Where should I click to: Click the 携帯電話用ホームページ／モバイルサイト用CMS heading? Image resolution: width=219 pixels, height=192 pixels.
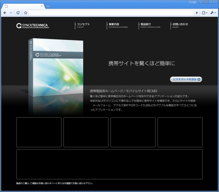(x=124, y=91)
